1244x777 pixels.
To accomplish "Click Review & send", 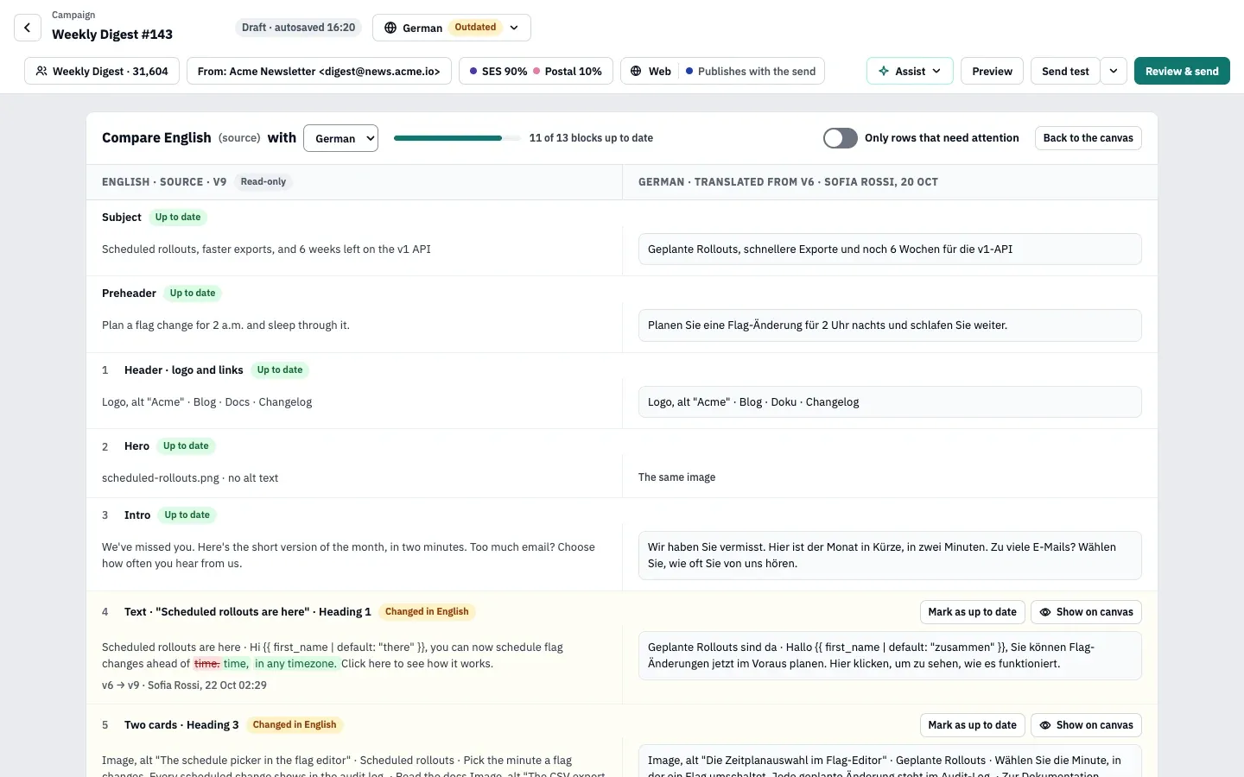I will coord(1182,71).
